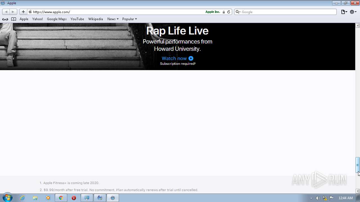The height and width of the screenshot is (202, 360).
Task: Open the settings gear menu
Action: 353,12
